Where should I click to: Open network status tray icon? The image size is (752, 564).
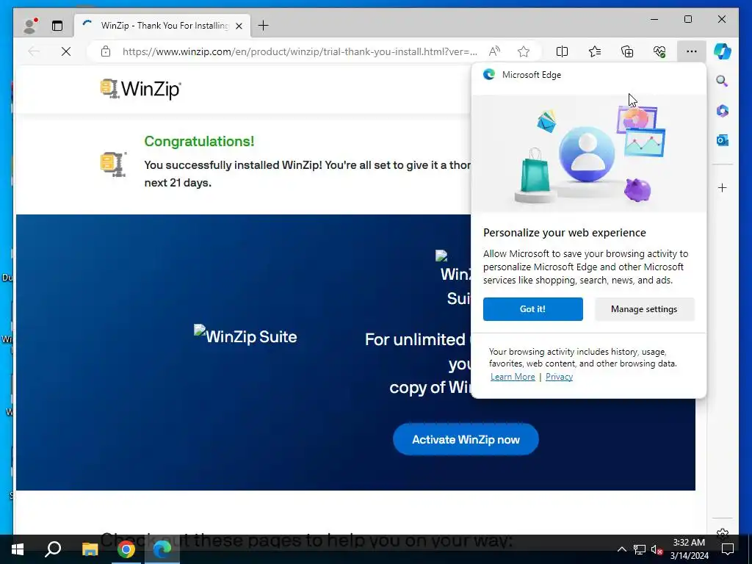(640, 549)
